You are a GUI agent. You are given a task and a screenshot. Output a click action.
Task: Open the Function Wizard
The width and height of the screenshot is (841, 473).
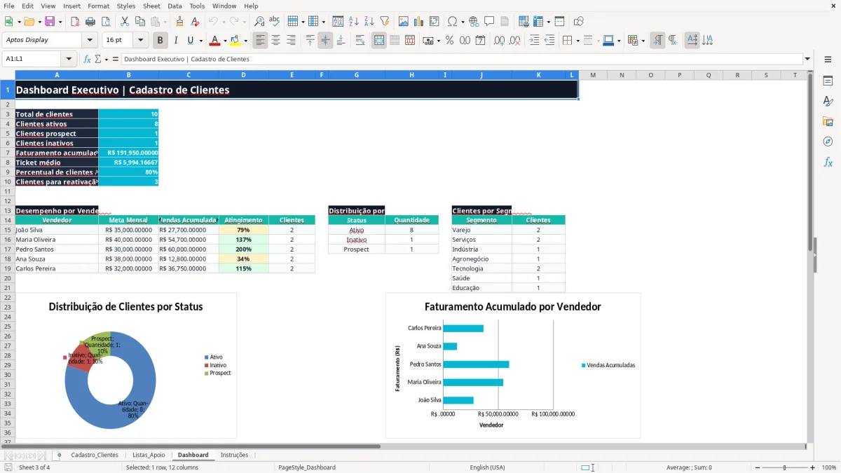(x=87, y=60)
